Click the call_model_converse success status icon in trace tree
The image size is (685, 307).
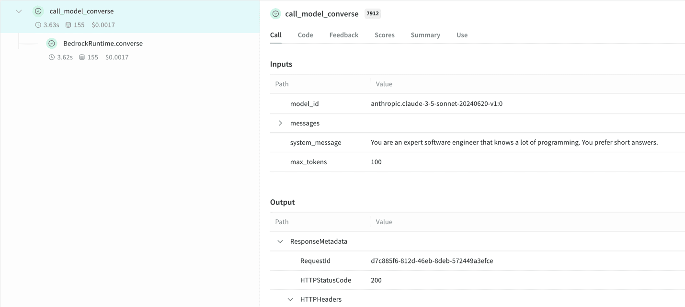pos(38,11)
